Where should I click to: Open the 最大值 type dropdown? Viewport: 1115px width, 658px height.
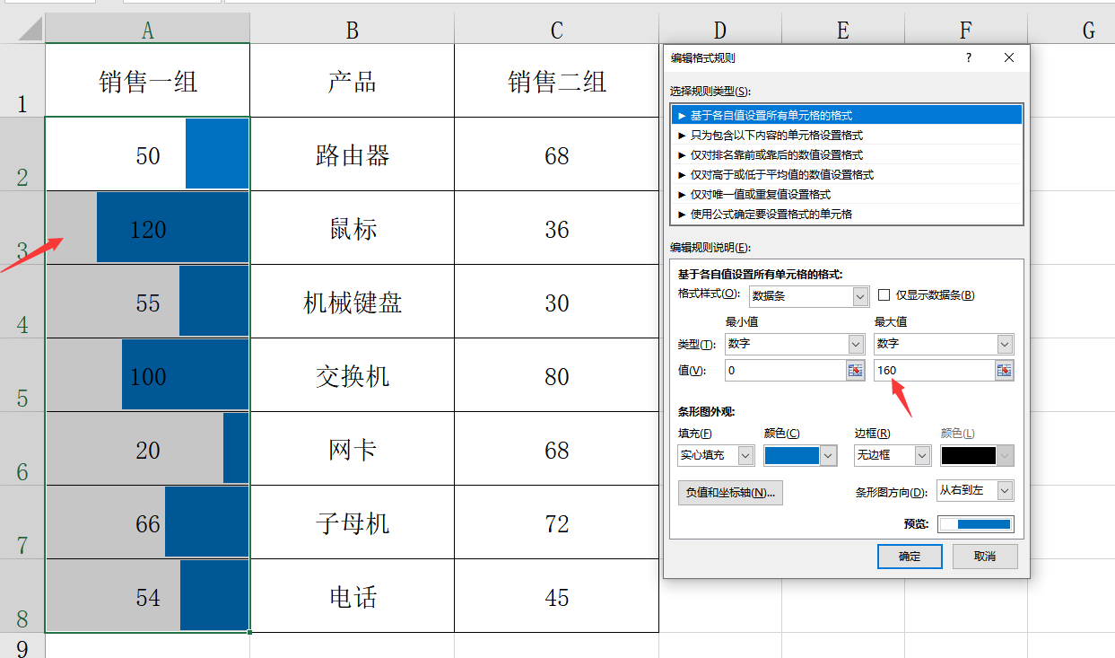pyautogui.click(x=1005, y=344)
